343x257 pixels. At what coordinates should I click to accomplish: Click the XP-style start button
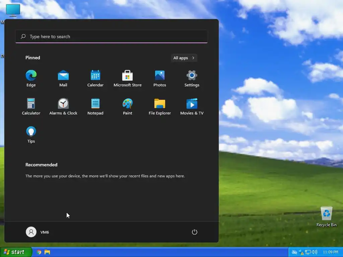click(16, 252)
